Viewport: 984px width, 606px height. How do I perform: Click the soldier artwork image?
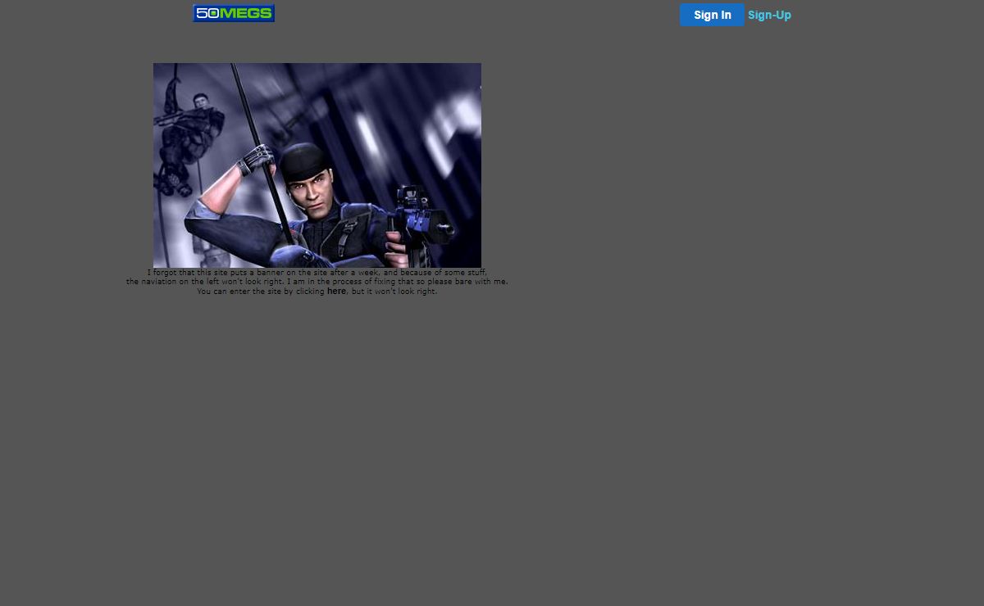[317, 165]
